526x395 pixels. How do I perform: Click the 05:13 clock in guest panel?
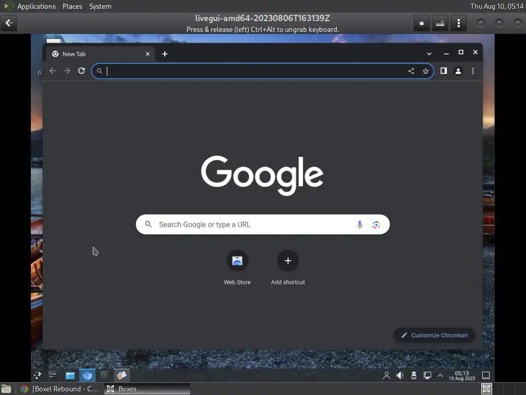[x=462, y=375]
